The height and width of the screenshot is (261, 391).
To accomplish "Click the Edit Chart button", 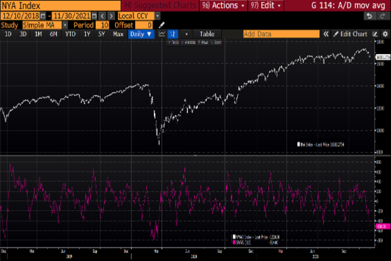I will pos(350,34).
